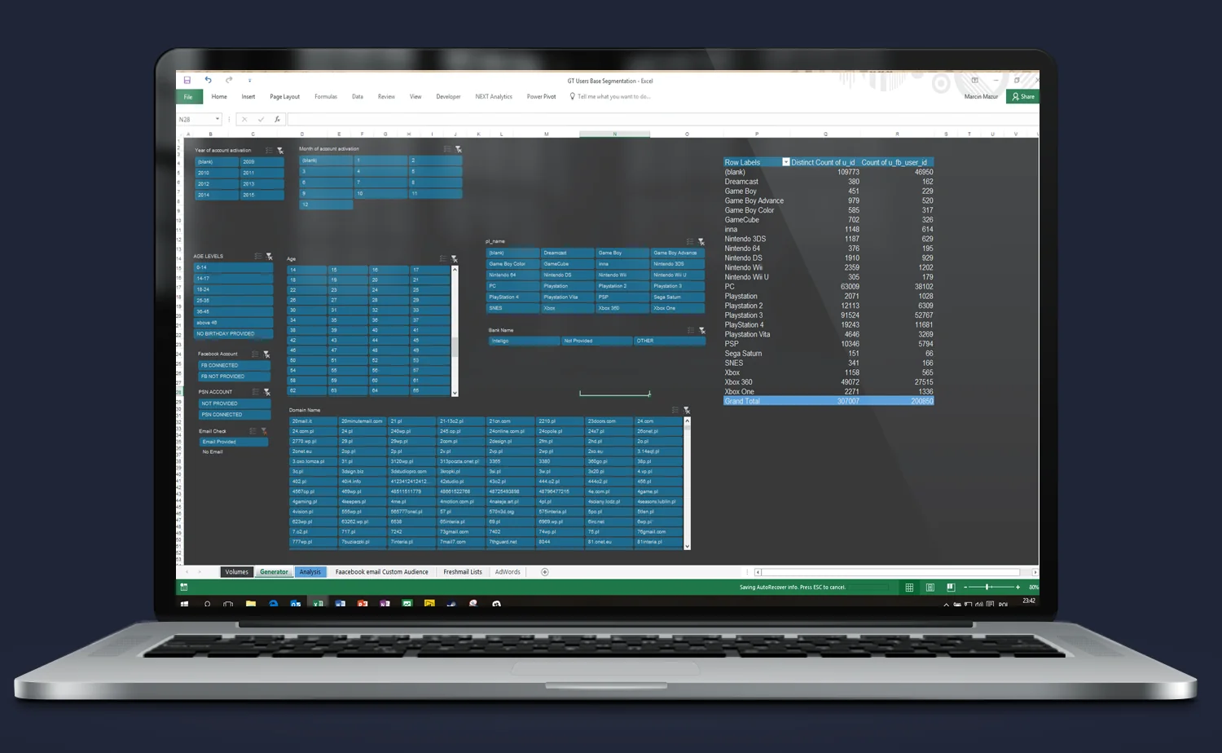Image resolution: width=1222 pixels, height=753 pixels.
Task: Clear filter on PSN ACCOUNT slicer
Action: click(266, 392)
